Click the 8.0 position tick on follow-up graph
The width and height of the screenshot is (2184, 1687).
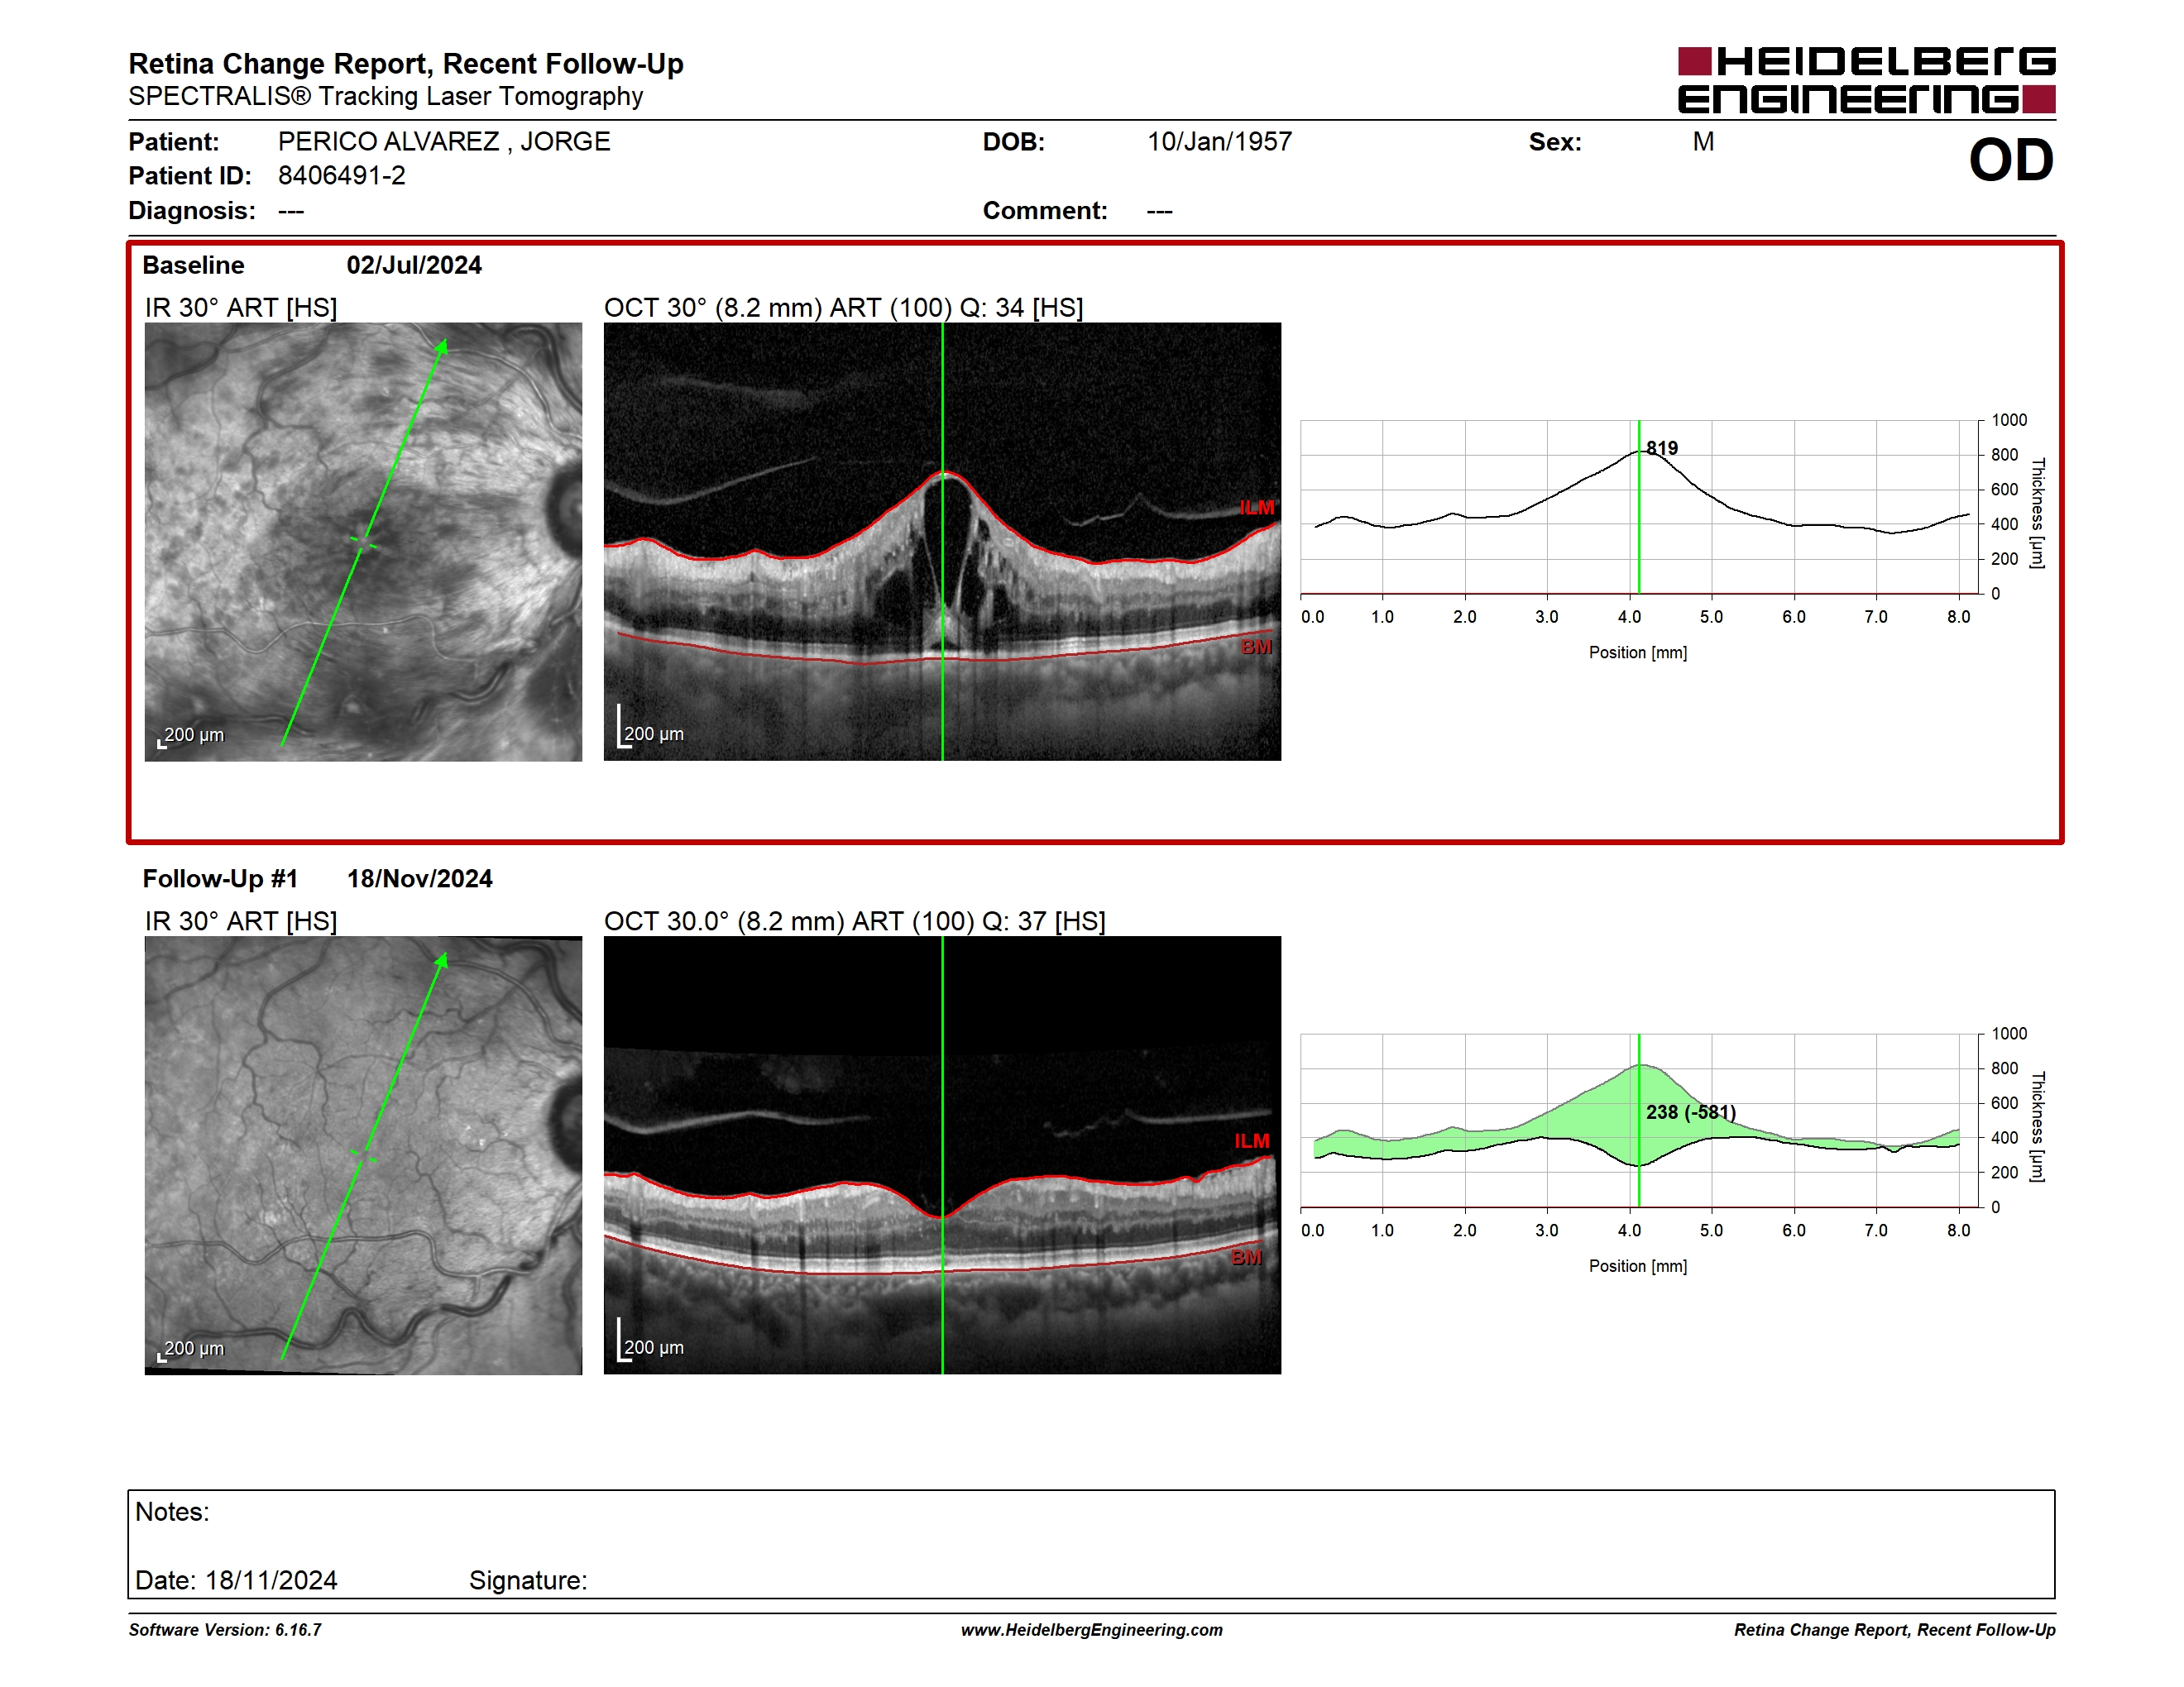tap(1958, 1231)
